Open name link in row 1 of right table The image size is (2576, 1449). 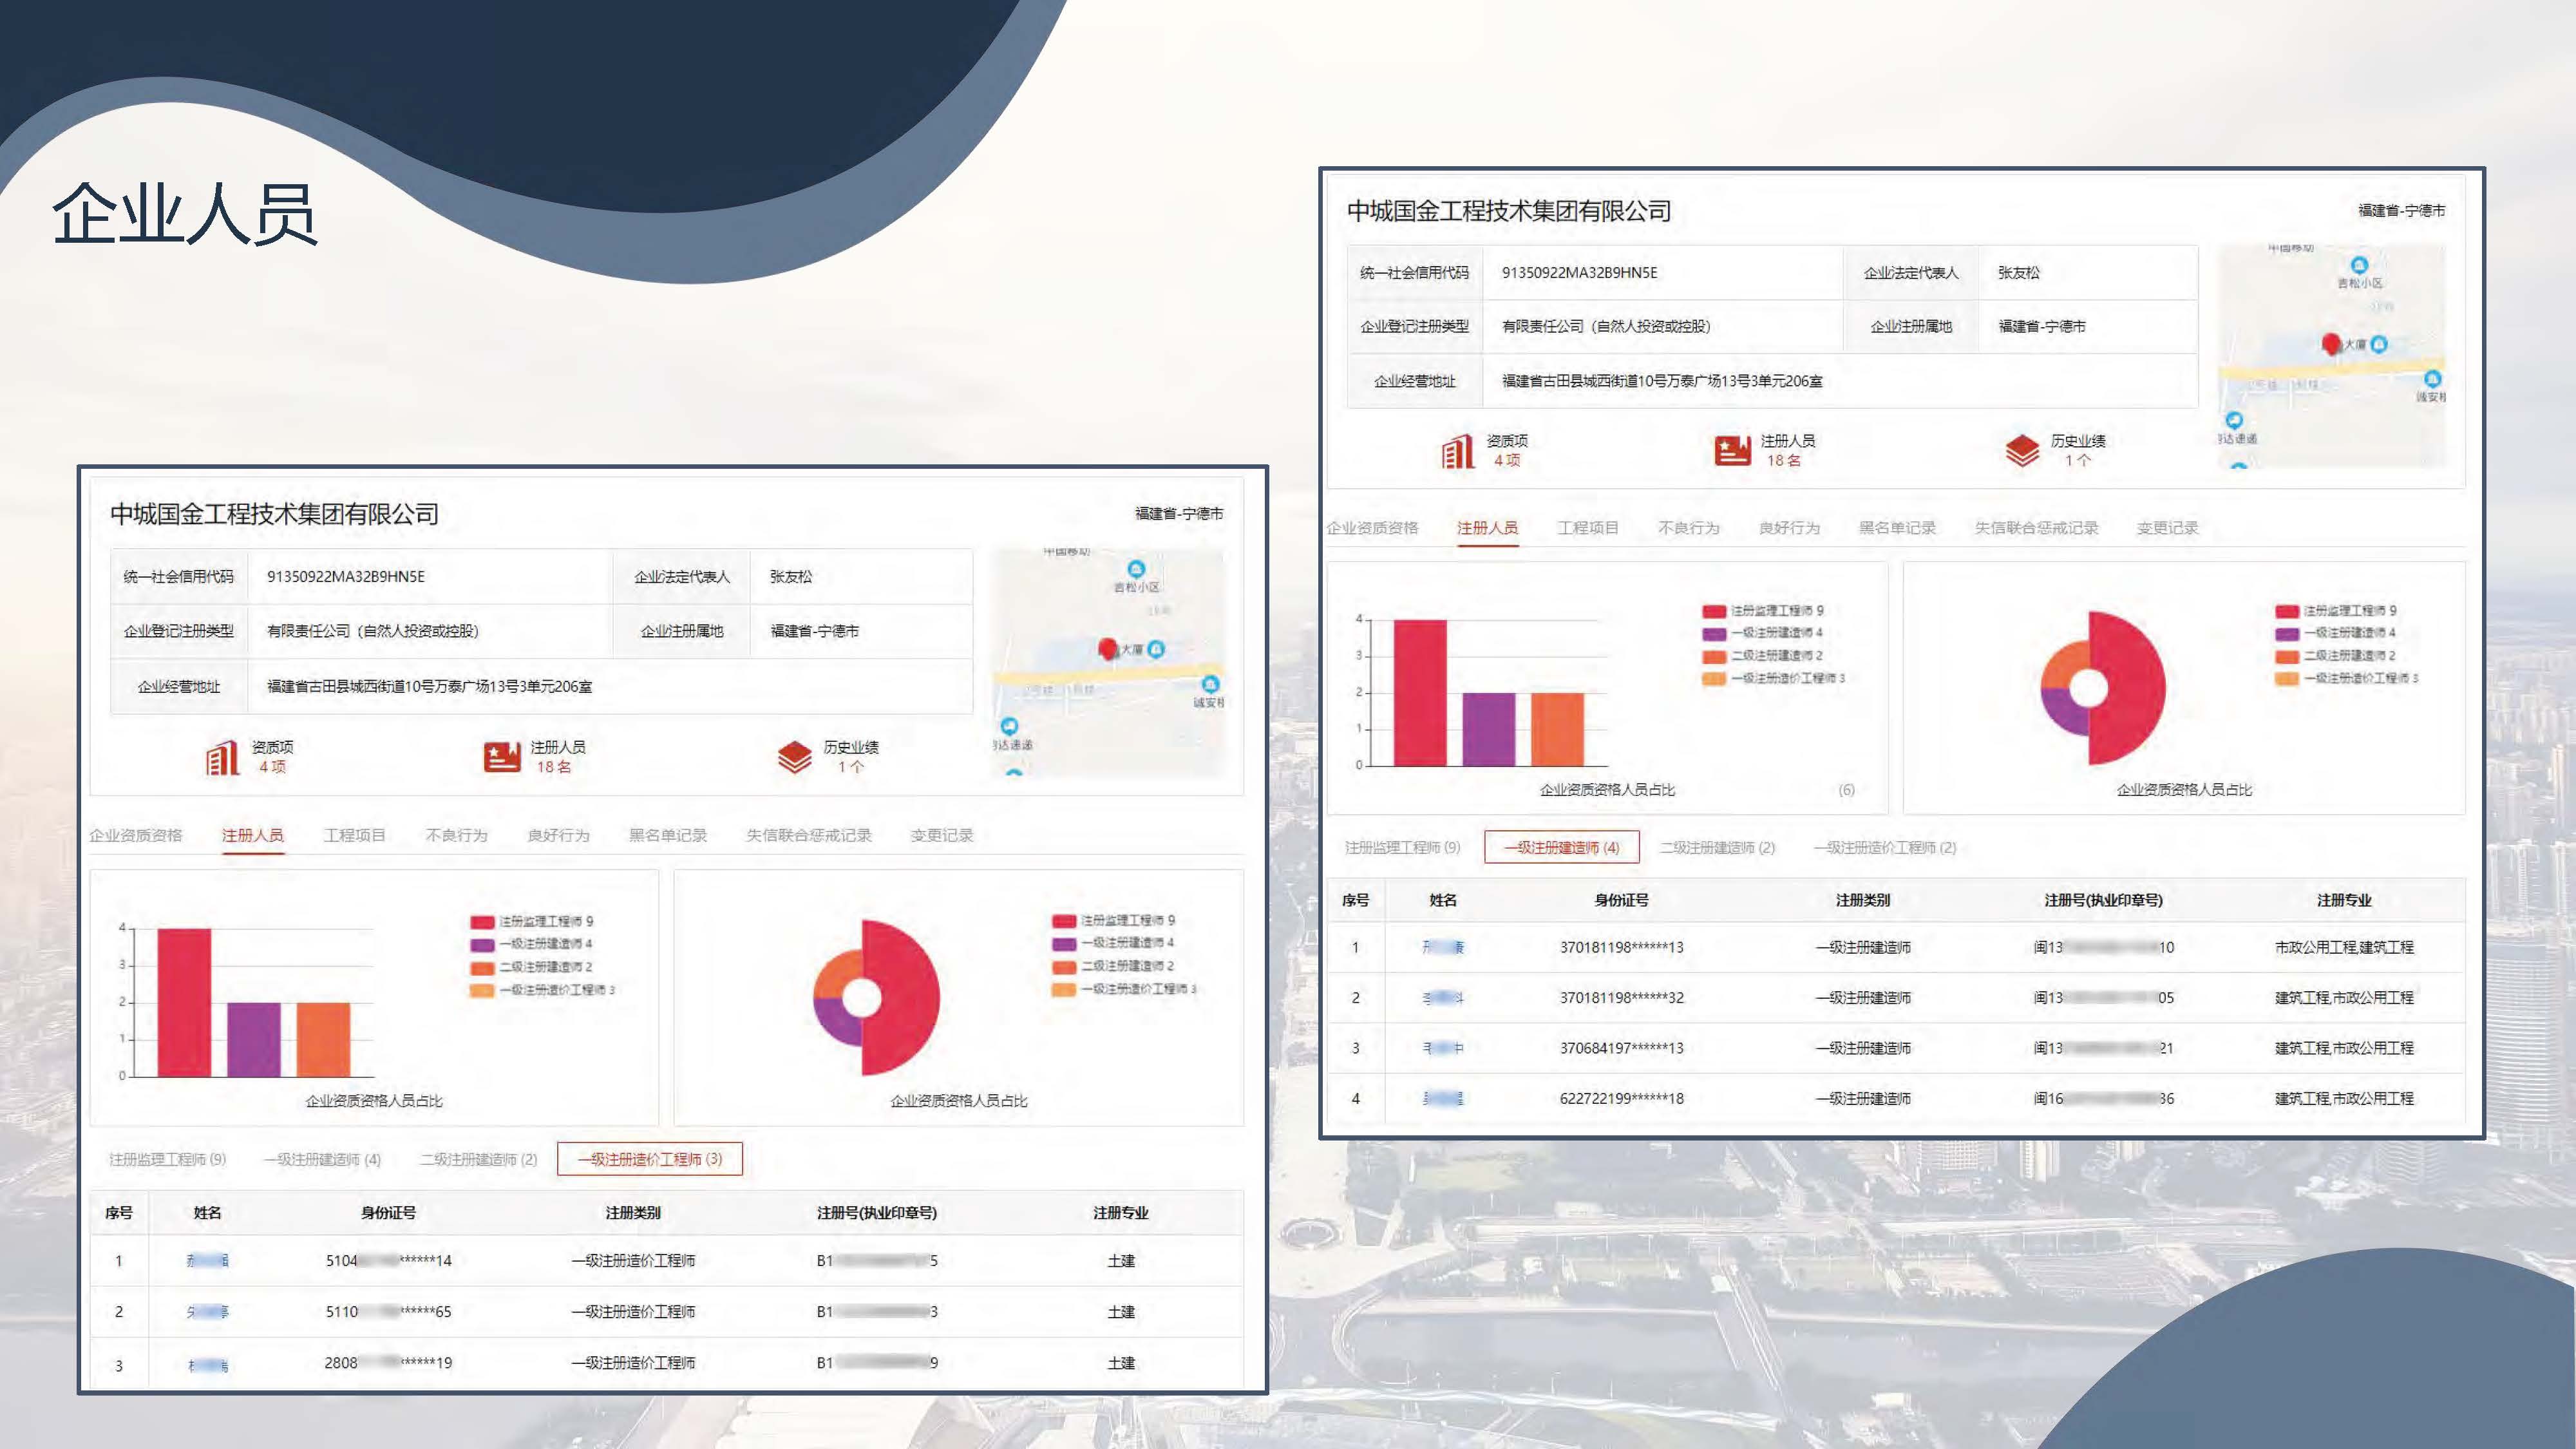1443,947
